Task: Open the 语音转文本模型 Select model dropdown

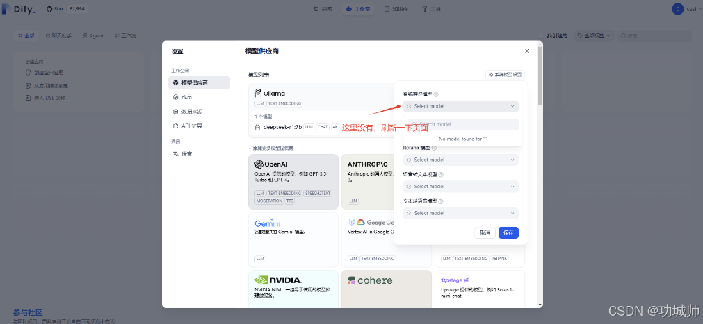Action: click(461, 187)
